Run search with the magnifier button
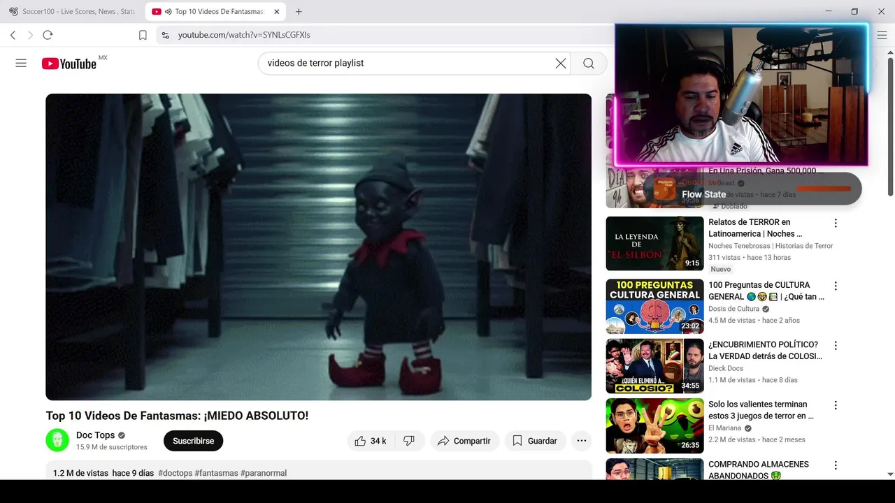The width and height of the screenshot is (895, 503). [x=589, y=63]
